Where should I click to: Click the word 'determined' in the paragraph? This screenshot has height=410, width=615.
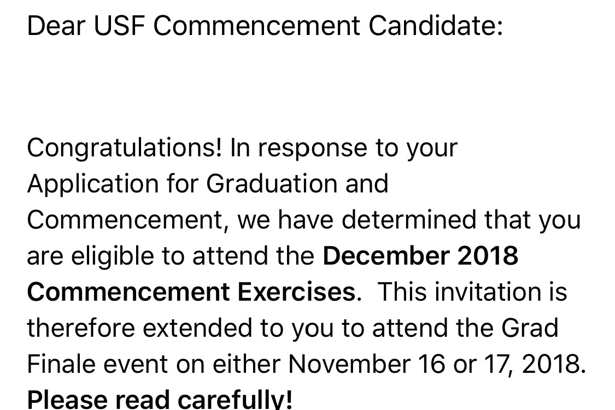pos(409,220)
